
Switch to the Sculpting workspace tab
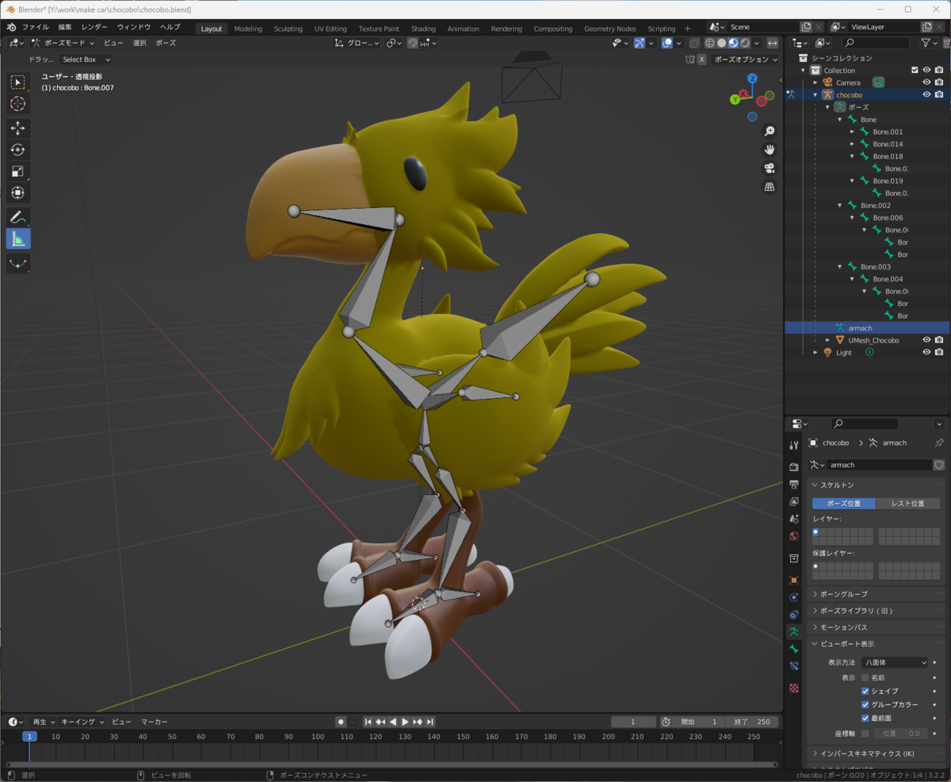(x=288, y=29)
